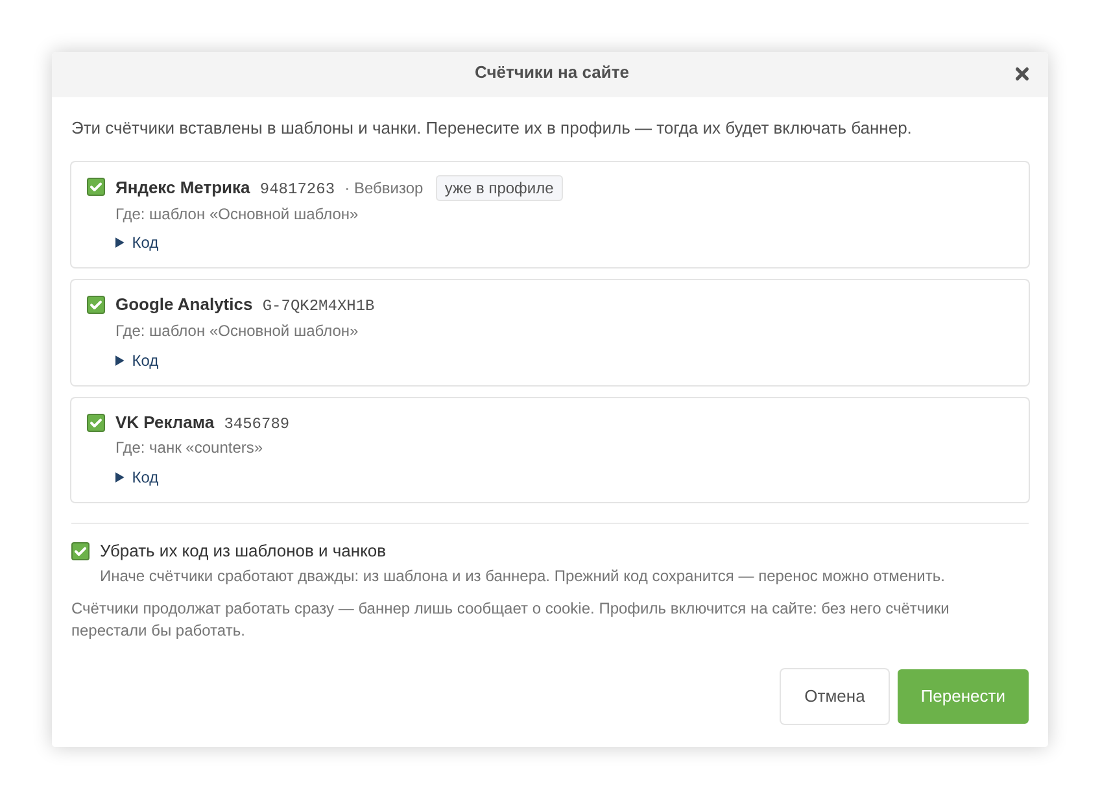Select the Google Analytics counter title
This screenshot has height=799, width=1100.
point(184,304)
